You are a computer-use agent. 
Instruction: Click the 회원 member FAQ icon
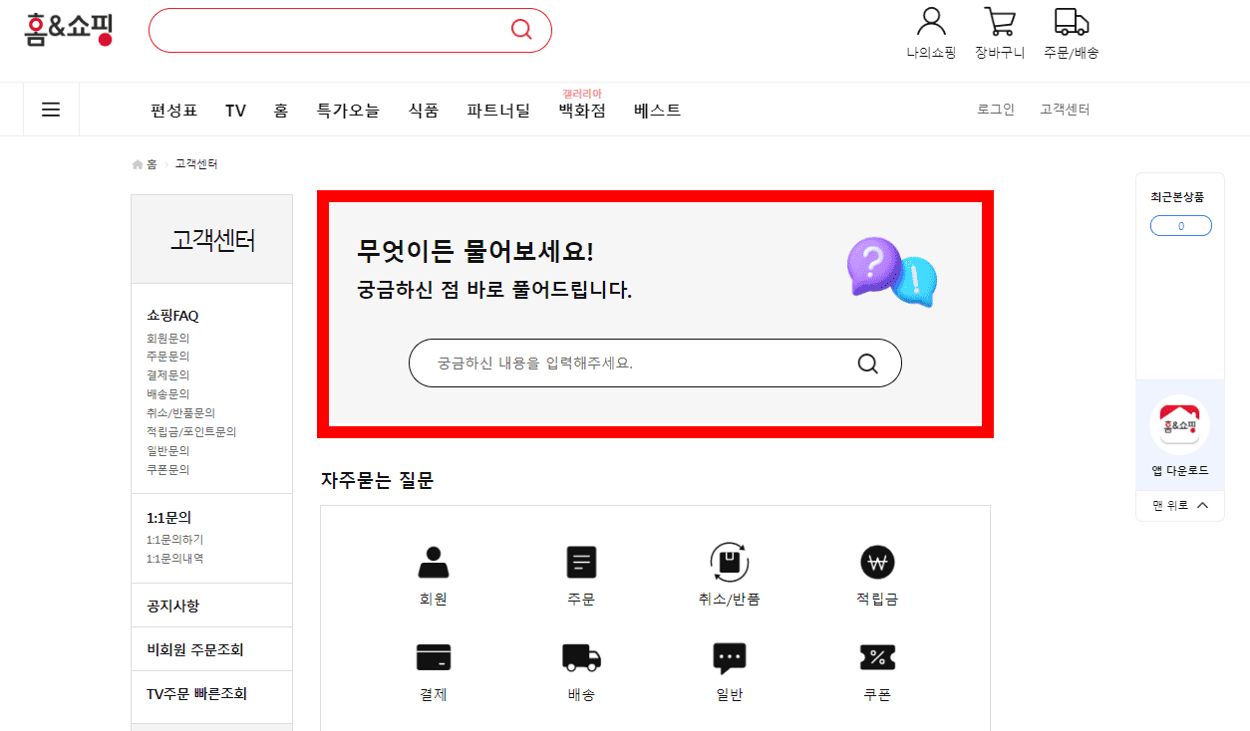[433, 561]
